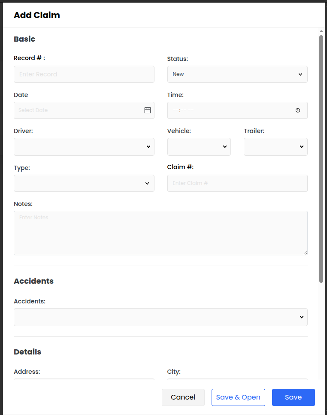This screenshot has width=327, height=415.
Task: Click the Notes textarea resize handle
Action: tap(305, 253)
